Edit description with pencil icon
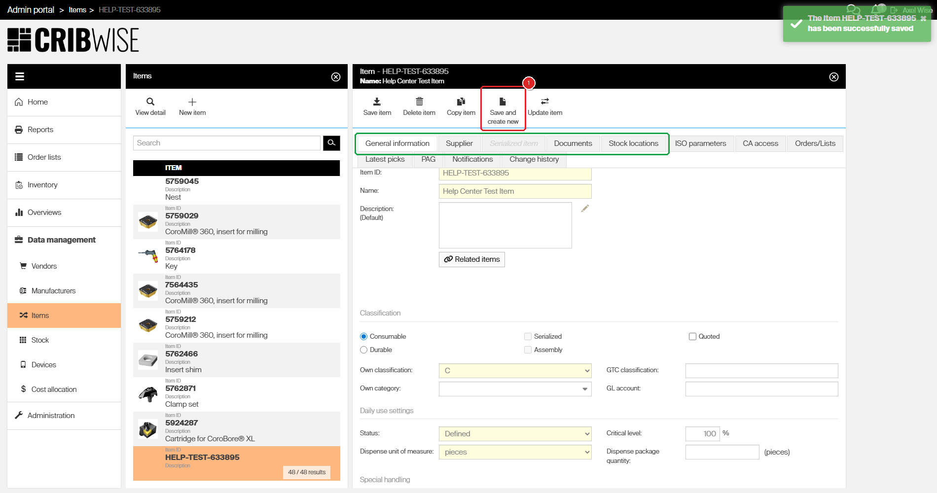This screenshot has height=493, width=937. (585, 209)
